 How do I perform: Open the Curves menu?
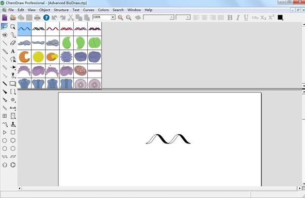tap(88, 10)
